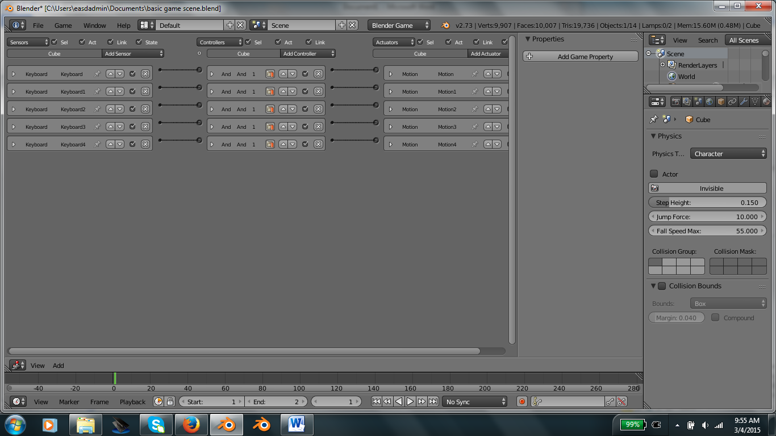Image resolution: width=776 pixels, height=436 pixels.
Task: Open Firefox from the taskbar
Action: click(191, 425)
